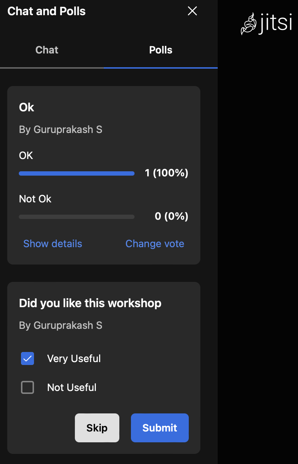The image size is (298, 464).
Task: Close the Chat and Polls panel
Action: click(192, 11)
